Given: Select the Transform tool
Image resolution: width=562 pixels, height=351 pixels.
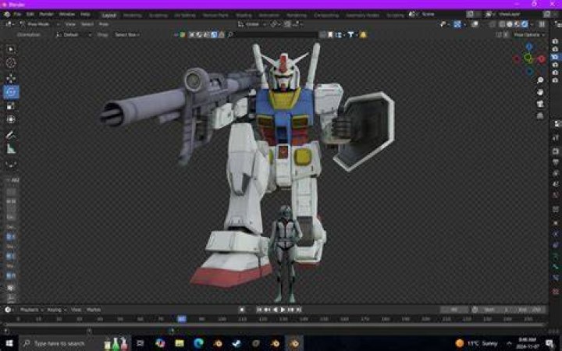Looking at the screenshot, I should click(11, 119).
